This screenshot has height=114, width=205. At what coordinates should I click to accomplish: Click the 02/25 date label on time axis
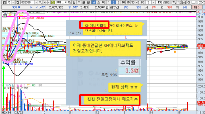19,113
